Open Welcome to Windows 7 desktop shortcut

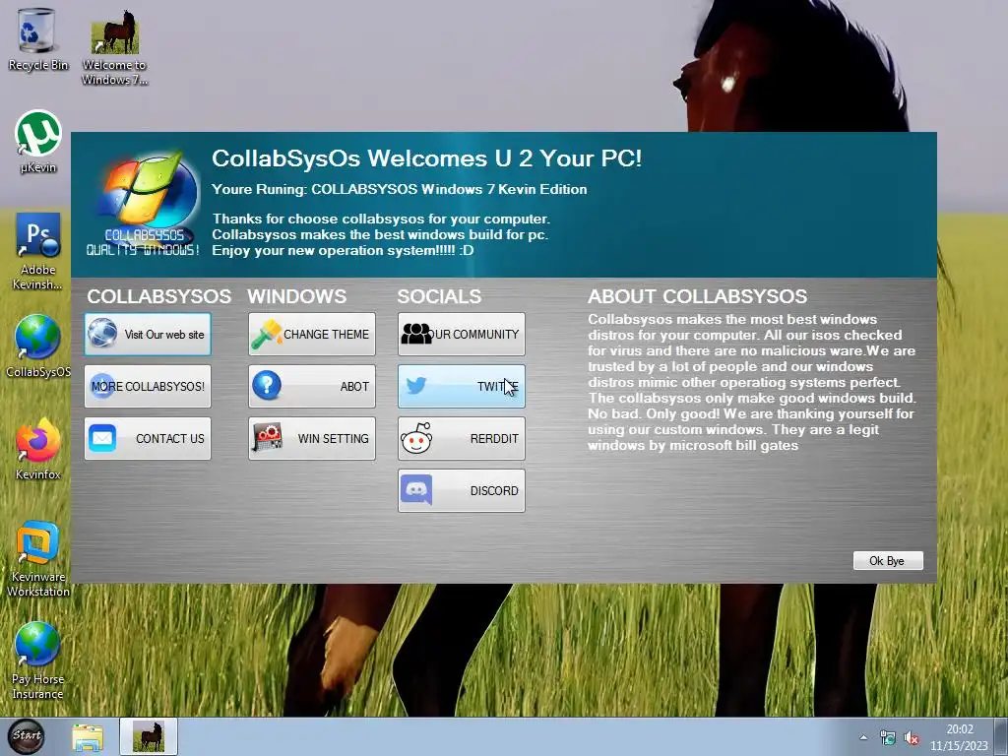[114, 46]
